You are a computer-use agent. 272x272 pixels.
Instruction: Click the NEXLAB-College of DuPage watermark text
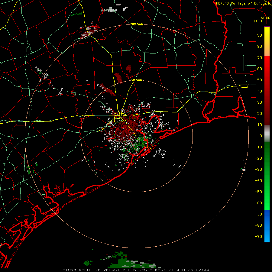[241, 3]
